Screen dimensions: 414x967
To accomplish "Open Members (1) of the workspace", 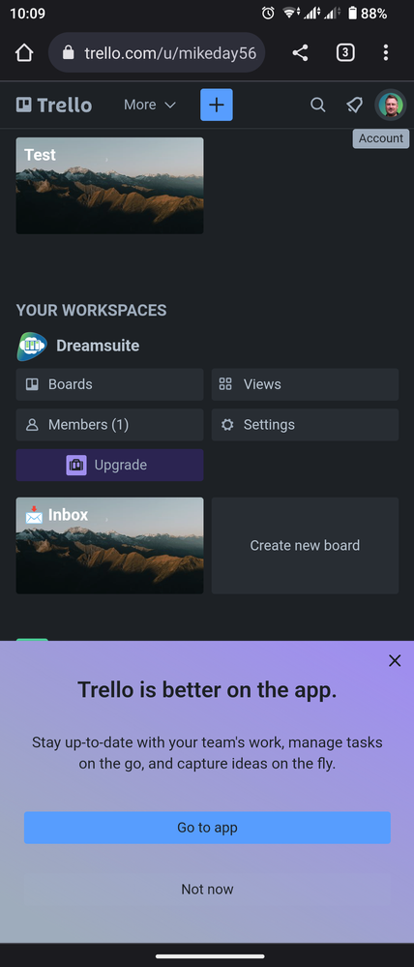I will click(109, 425).
